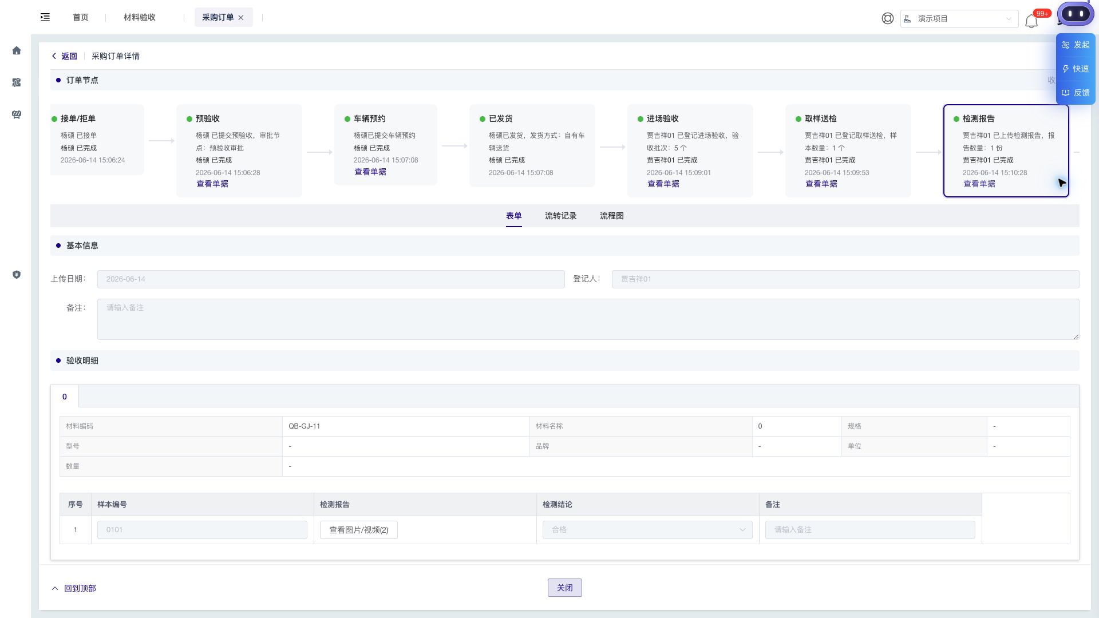Click the 登记人 input field
This screenshot has height=618, width=1099.
(x=845, y=279)
